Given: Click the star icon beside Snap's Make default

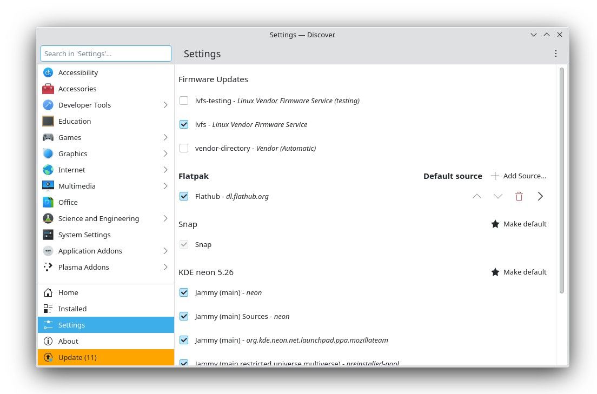Looking at the screenshot, I should click(x=495, y=224).
